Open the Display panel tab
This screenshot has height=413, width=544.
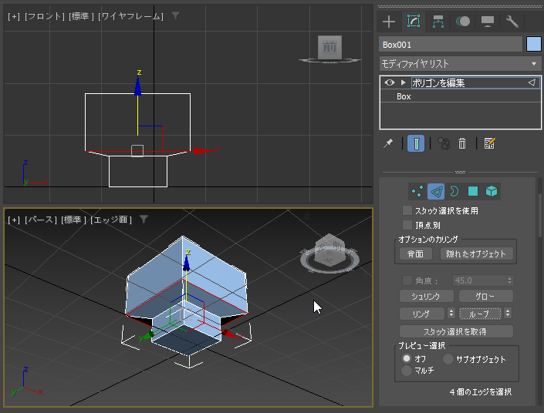[488, 22]
